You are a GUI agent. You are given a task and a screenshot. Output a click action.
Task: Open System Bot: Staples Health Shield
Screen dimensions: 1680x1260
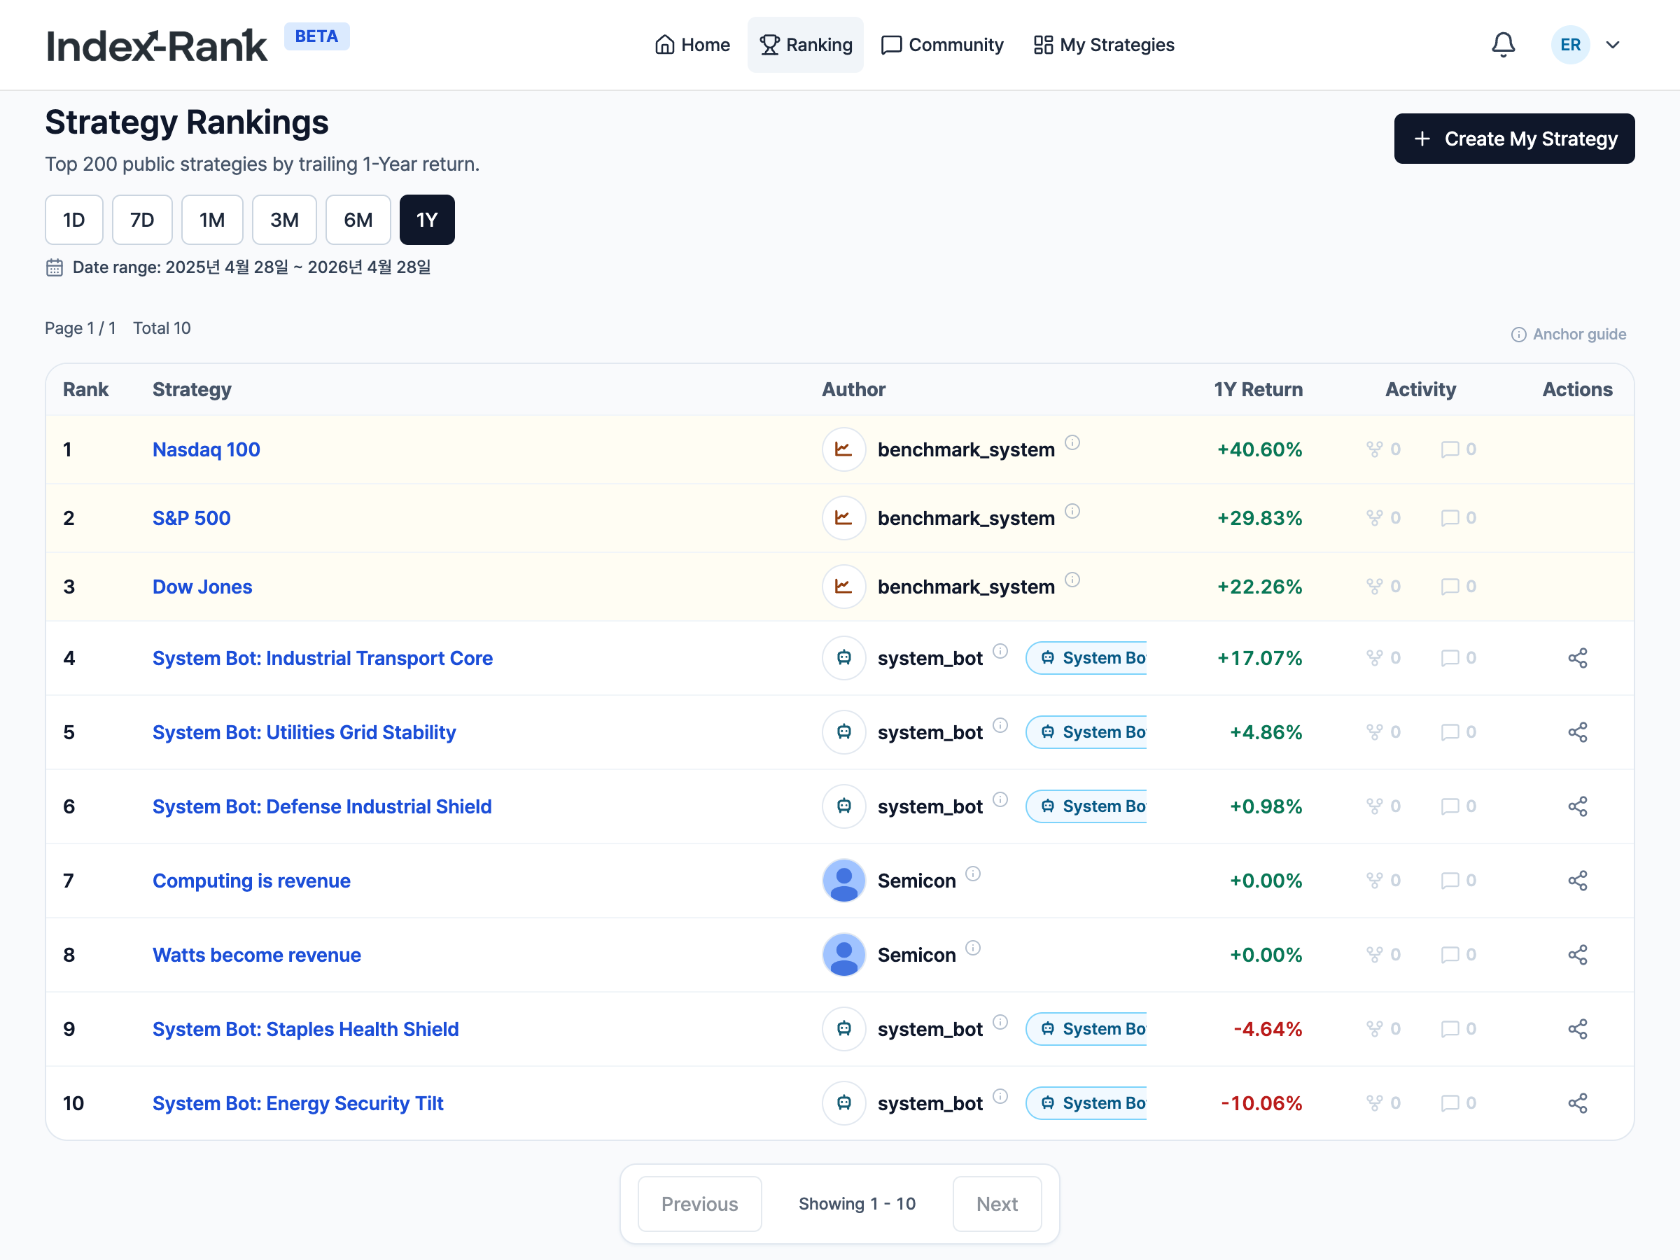point(305,1028)
